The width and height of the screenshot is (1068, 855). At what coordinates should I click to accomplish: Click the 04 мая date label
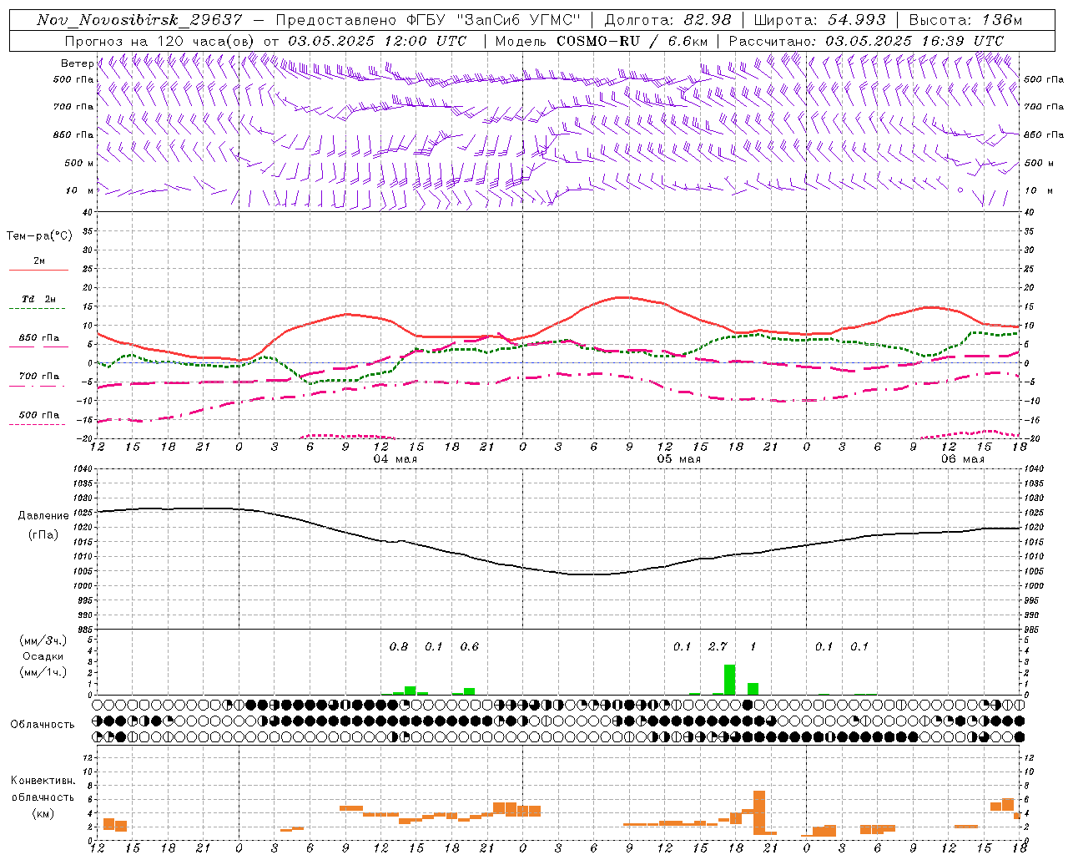395,459
